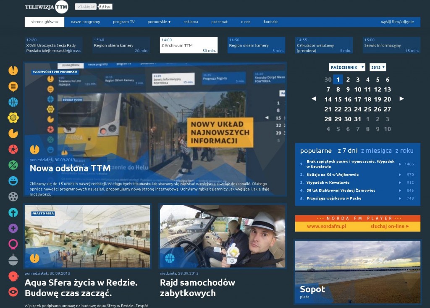Screen dimensions: 430x308
Task: Click 'słuchaj on-line' in Norda FM player
Action: click(x=389, y=227)
